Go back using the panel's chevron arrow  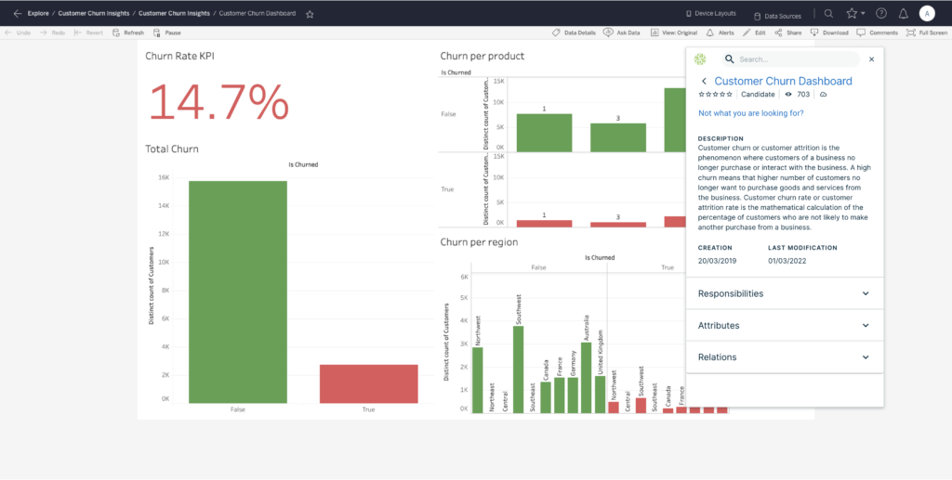point(705,81)
